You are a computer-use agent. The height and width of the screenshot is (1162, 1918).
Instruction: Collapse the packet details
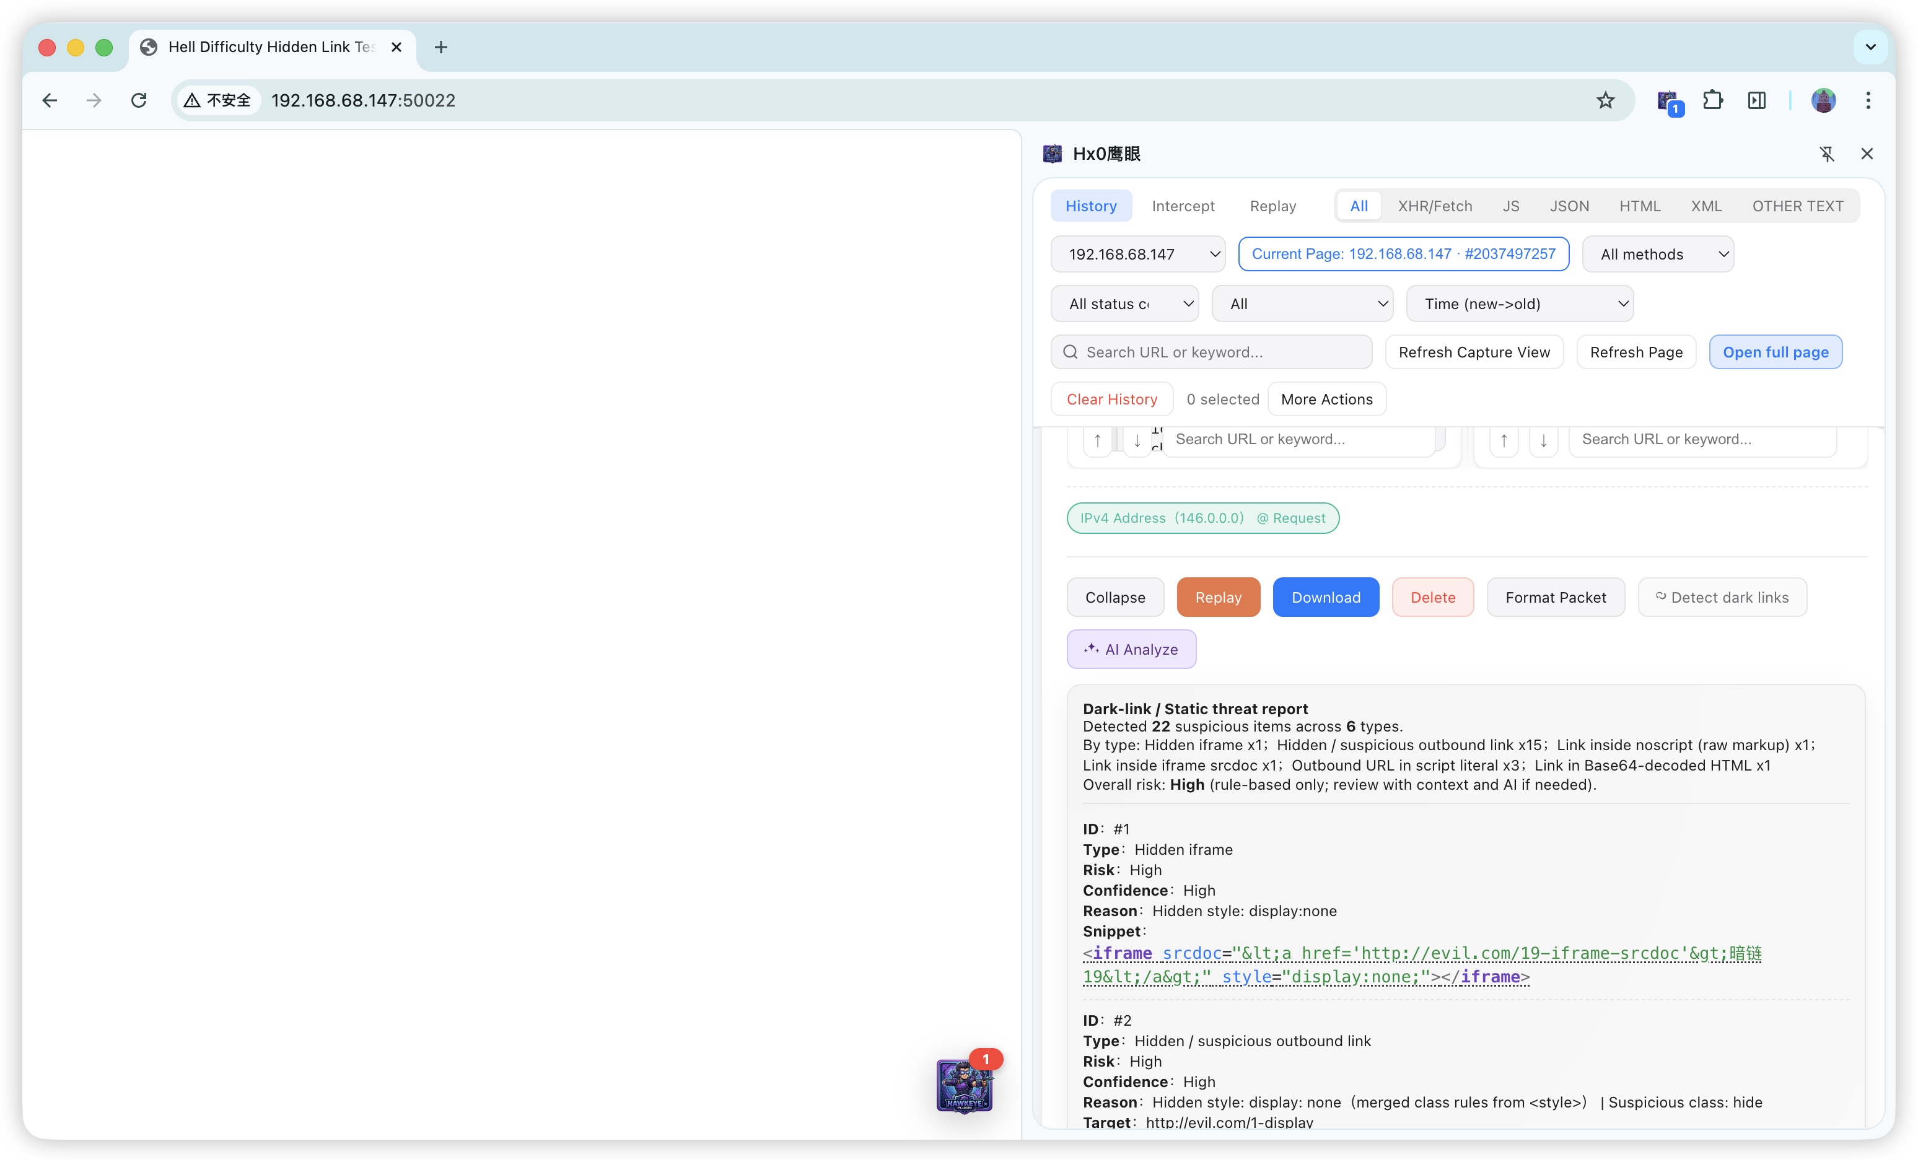1114,598
